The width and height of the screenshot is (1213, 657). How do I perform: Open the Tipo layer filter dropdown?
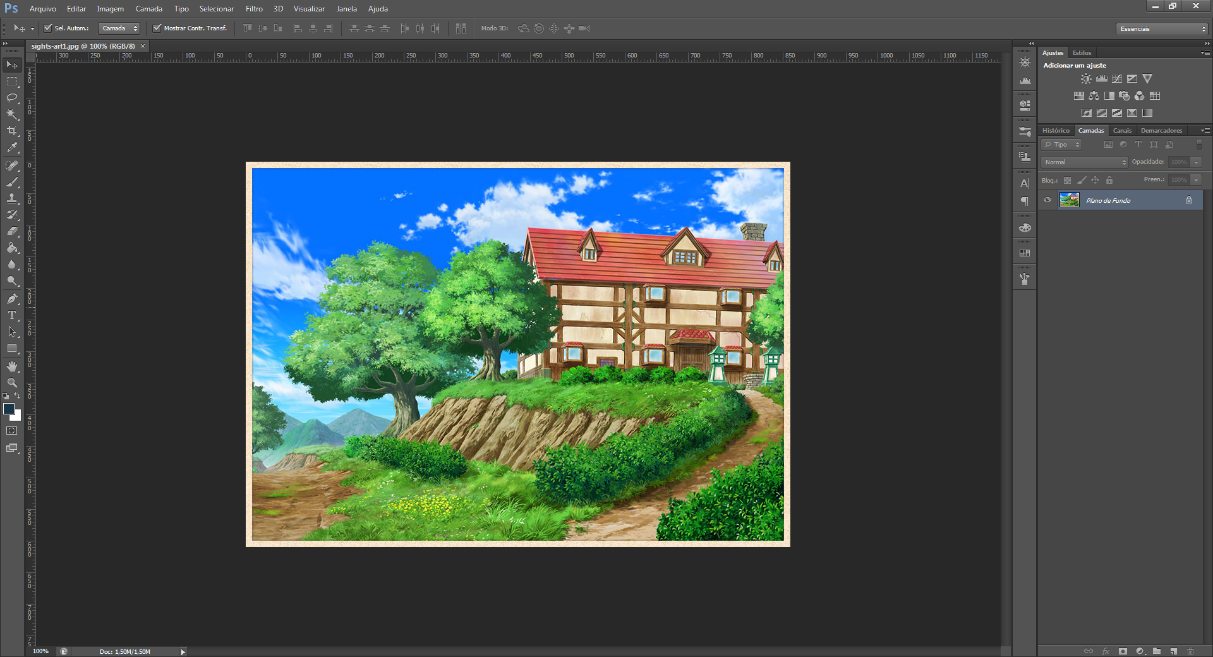point(1061,145)
